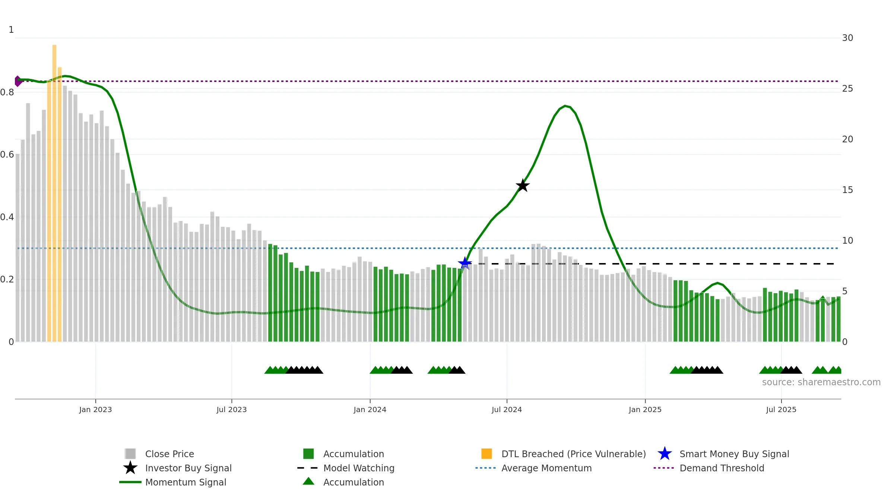894x503 pixels.
Task: Click the black star icon in the legend
Action: [130, 468]
